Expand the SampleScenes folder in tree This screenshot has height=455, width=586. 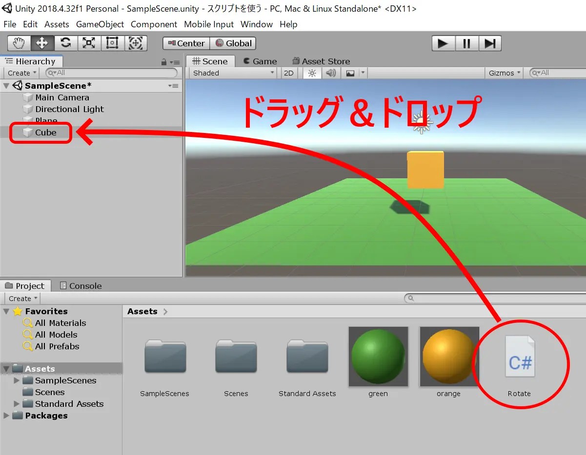(x=17, y=380)
